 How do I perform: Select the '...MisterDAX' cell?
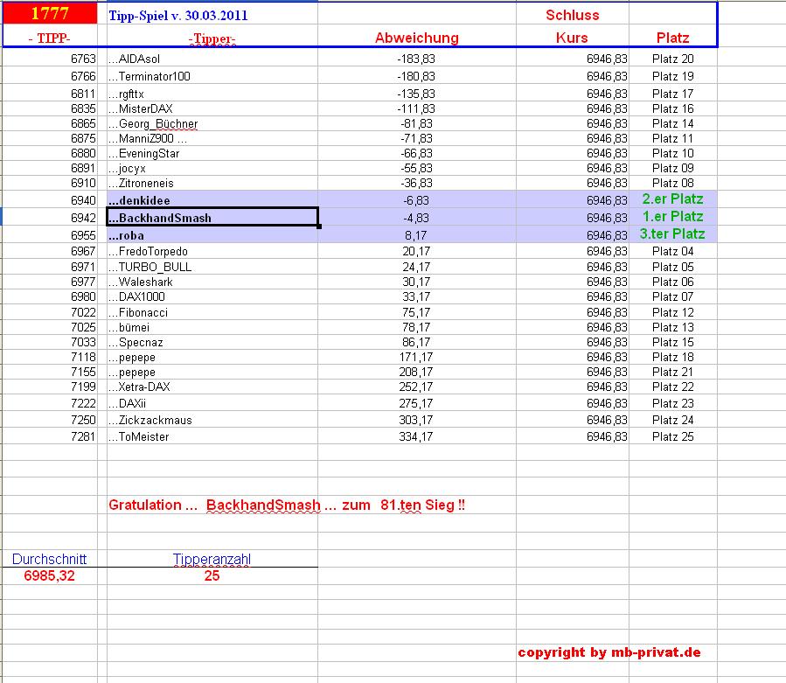point(212,108)
